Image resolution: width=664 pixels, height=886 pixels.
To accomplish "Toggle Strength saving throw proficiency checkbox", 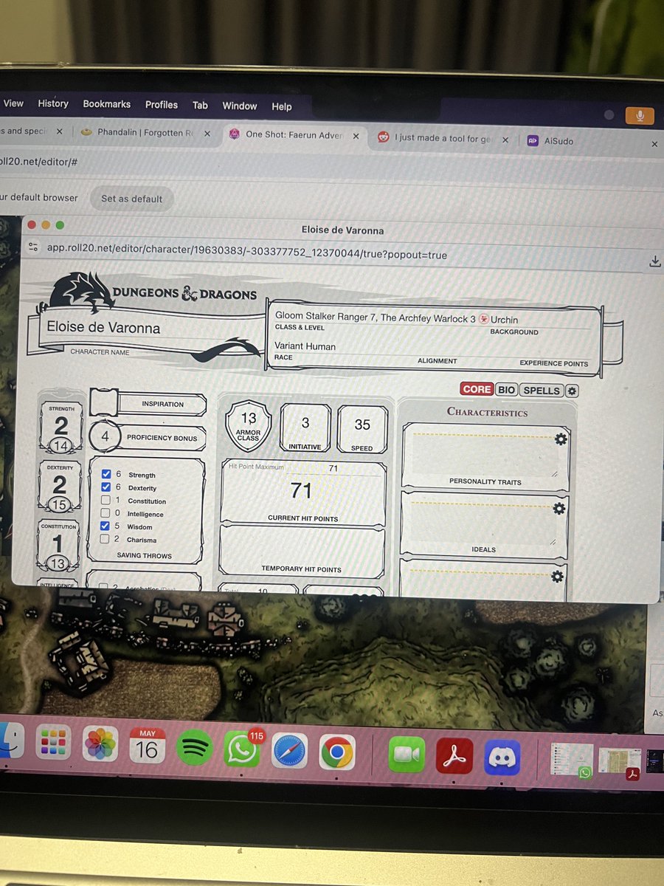I will click(106, 474).
